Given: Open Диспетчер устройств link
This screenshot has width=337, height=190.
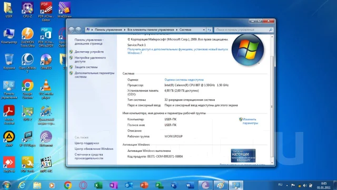Looking at the screenshot, I should pyautogui.click(x=89, y=52).
